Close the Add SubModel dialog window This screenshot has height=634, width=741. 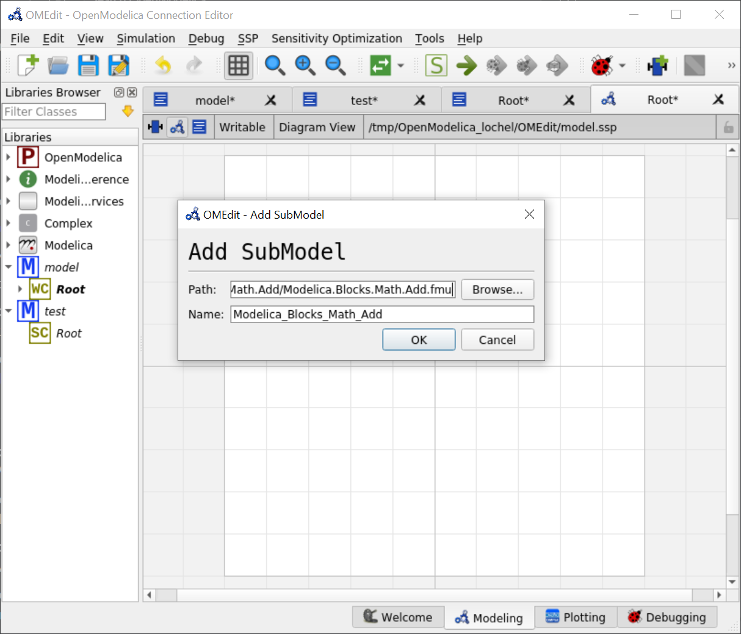tap(529, 214)
